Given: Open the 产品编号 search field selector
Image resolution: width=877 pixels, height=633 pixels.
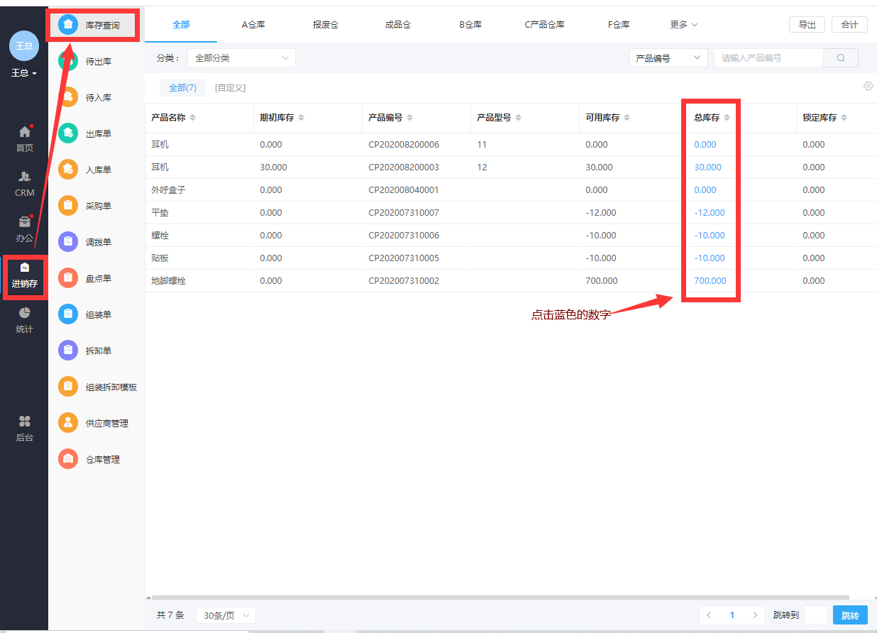Looking at the screenshot, I should click(x=668, y=58).
